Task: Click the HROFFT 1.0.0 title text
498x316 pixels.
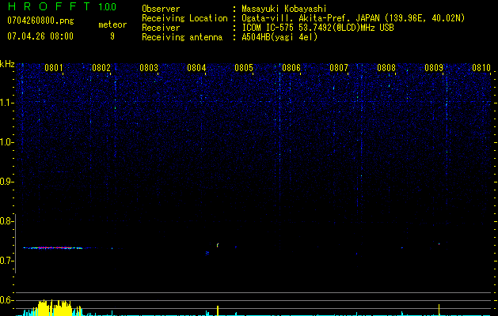Action: click(x=62, y=6)
